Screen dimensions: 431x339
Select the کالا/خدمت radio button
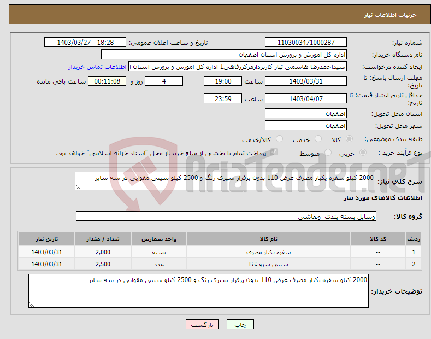(x=279, y=139)
